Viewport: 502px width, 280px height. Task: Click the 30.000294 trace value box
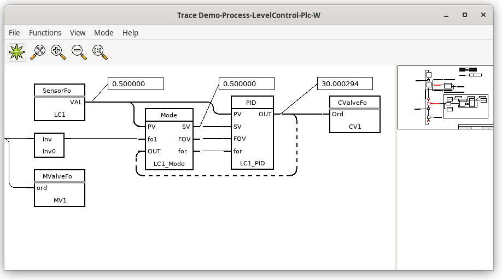345,84
